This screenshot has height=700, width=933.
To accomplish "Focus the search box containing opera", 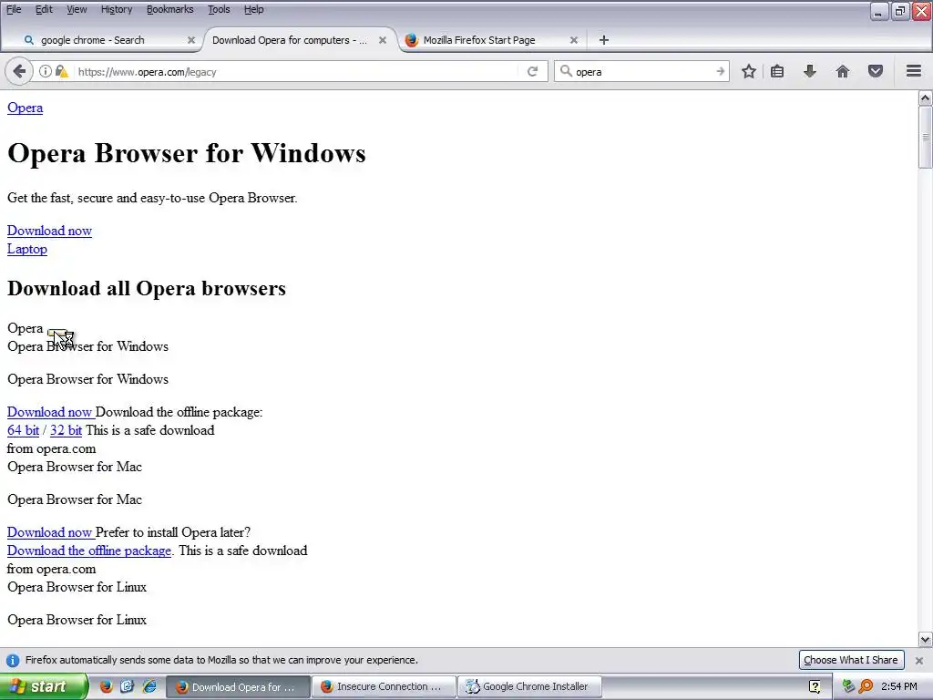I will pos(642,71).
